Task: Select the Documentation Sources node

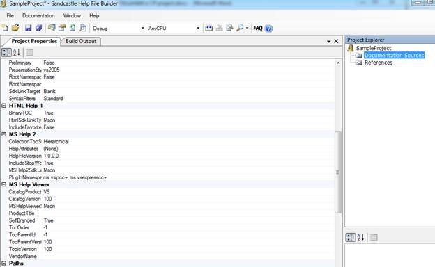Action: [x=394, y=56]
